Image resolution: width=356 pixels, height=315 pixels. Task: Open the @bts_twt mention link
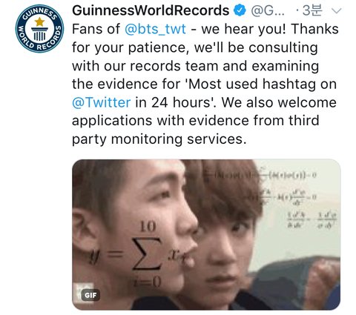tap(155, 29)
